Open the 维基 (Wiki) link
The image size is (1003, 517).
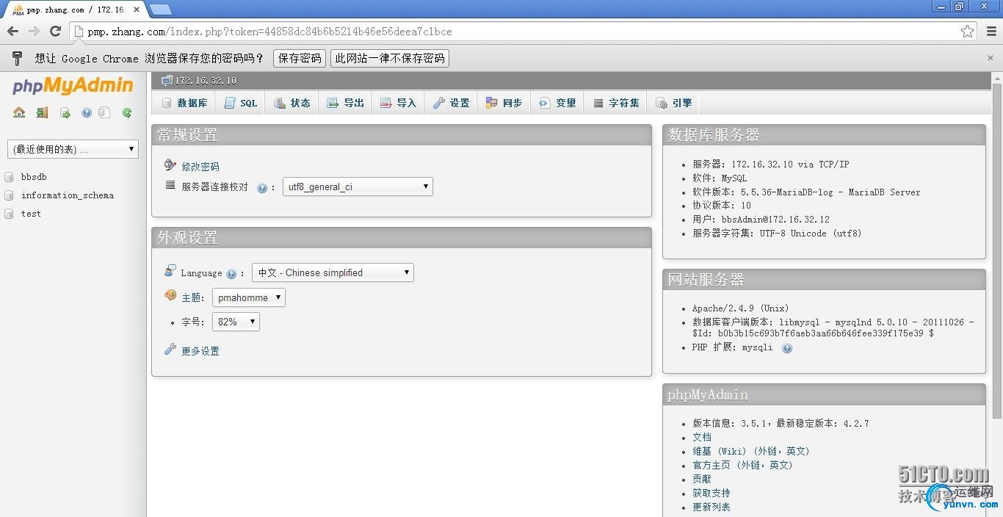[751, 451]
